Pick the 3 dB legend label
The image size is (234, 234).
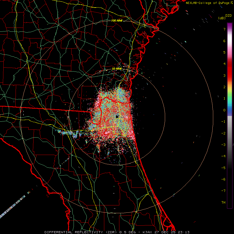pyautogui.click(x=224, y=75)
